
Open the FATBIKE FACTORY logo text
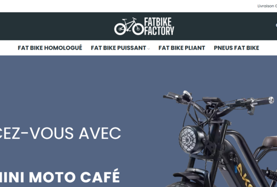click(x=159, y=26)
